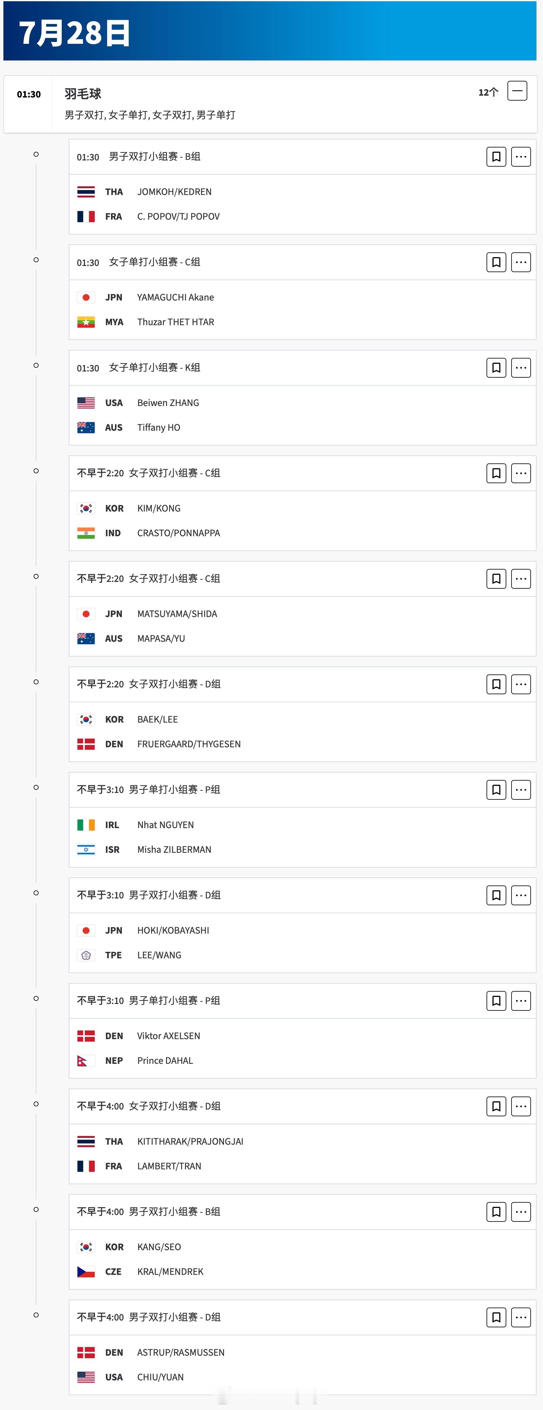Viewport: 543px width, 1410px height.
Task: Open more options for Beiwen ZHANG match
Action: (520, 368)
